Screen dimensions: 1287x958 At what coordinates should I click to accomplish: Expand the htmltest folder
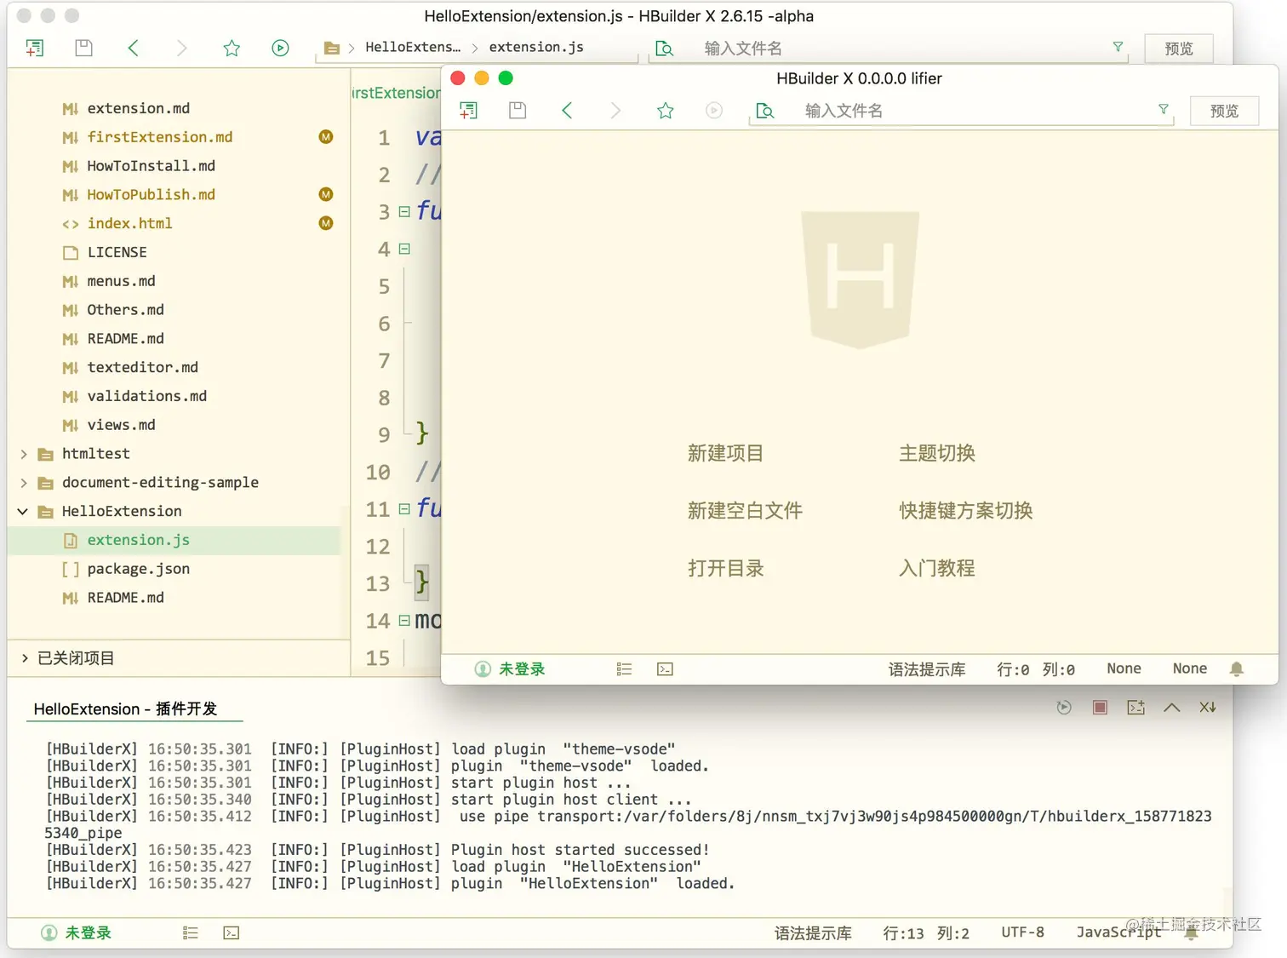pos(24,454)
